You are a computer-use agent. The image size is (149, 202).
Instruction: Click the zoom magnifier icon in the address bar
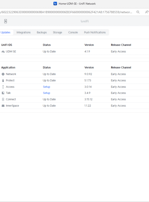pos(138,12)
